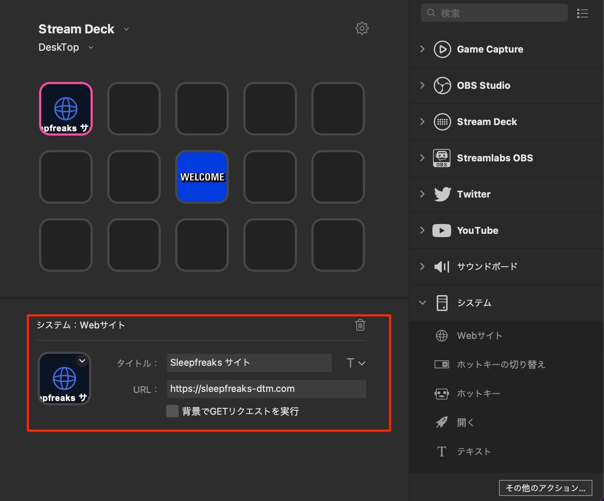Viewport: 604px width, 501px height.
Task: Enable 背景でGETリクエストを実行 checkbox
Action: (x=172, y=411)
